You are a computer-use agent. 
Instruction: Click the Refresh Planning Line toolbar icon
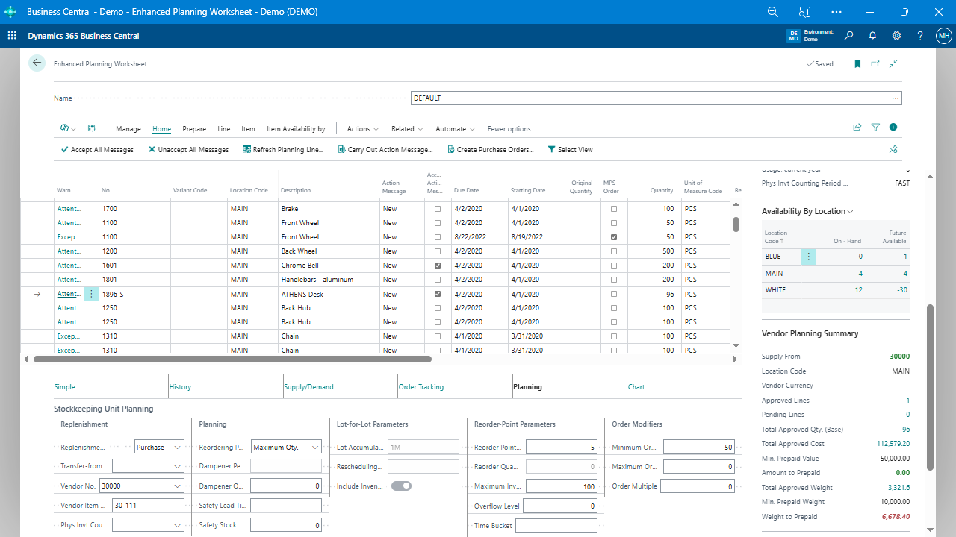pos(246,149)
